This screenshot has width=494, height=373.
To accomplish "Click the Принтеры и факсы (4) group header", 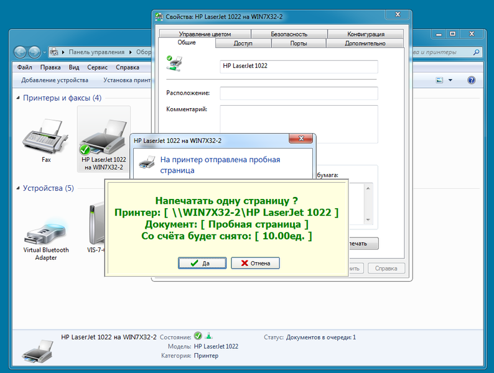I will [62, 98].
